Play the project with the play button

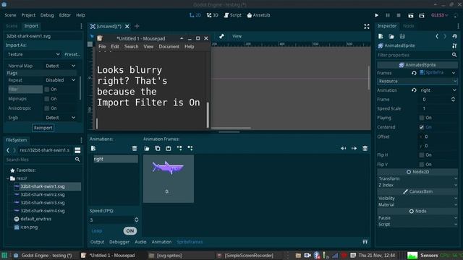coord(376,15)
